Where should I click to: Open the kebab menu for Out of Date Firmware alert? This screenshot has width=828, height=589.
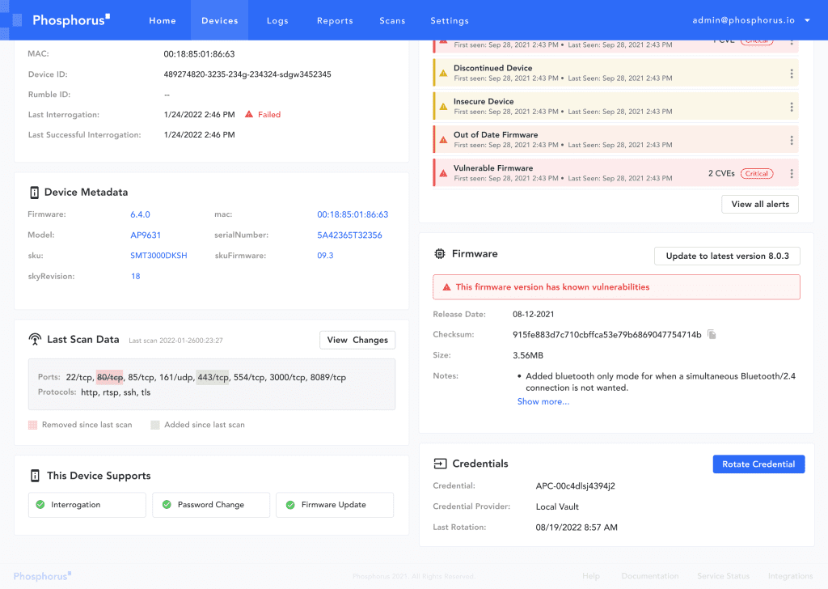click(791, 140)
